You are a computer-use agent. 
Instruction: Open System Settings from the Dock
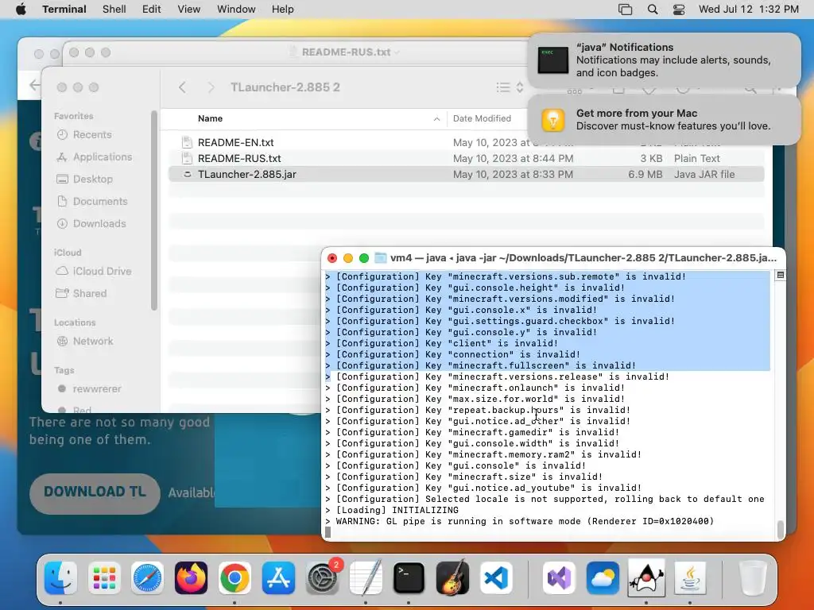tap(322, 578)
